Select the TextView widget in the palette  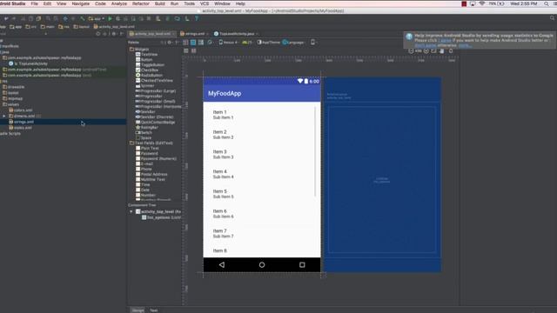point(147,54)
